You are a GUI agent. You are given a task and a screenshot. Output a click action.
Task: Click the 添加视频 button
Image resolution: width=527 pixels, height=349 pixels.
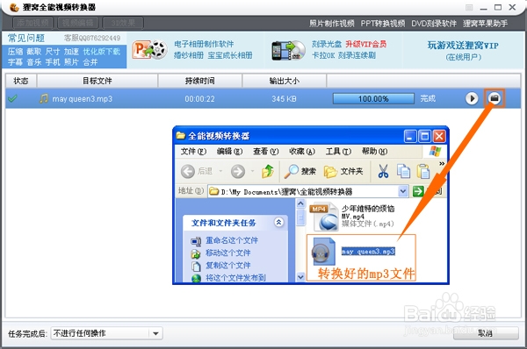point(32,23)
